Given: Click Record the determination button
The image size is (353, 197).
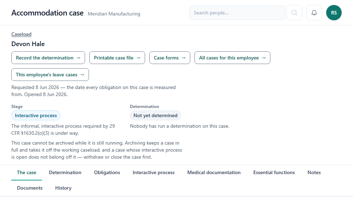Looking at the screenshot, I should pos(48,58).
